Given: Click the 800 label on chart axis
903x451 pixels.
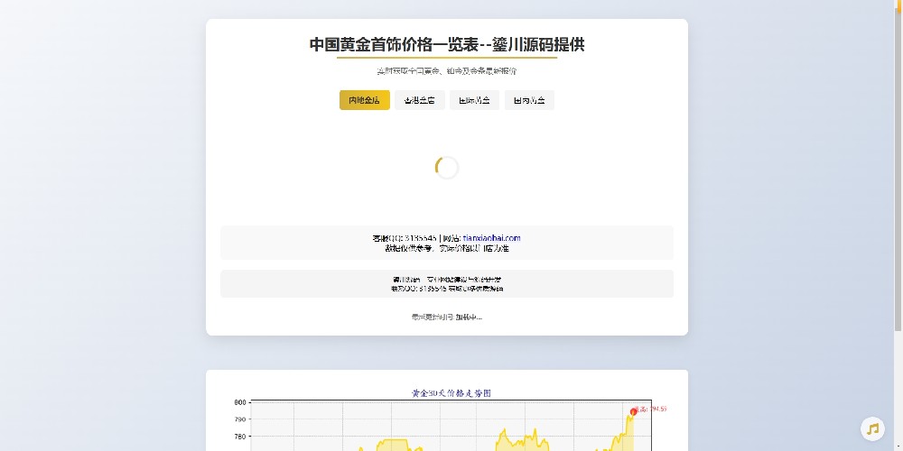Looking at the screenshot, I should click(240, 402).
